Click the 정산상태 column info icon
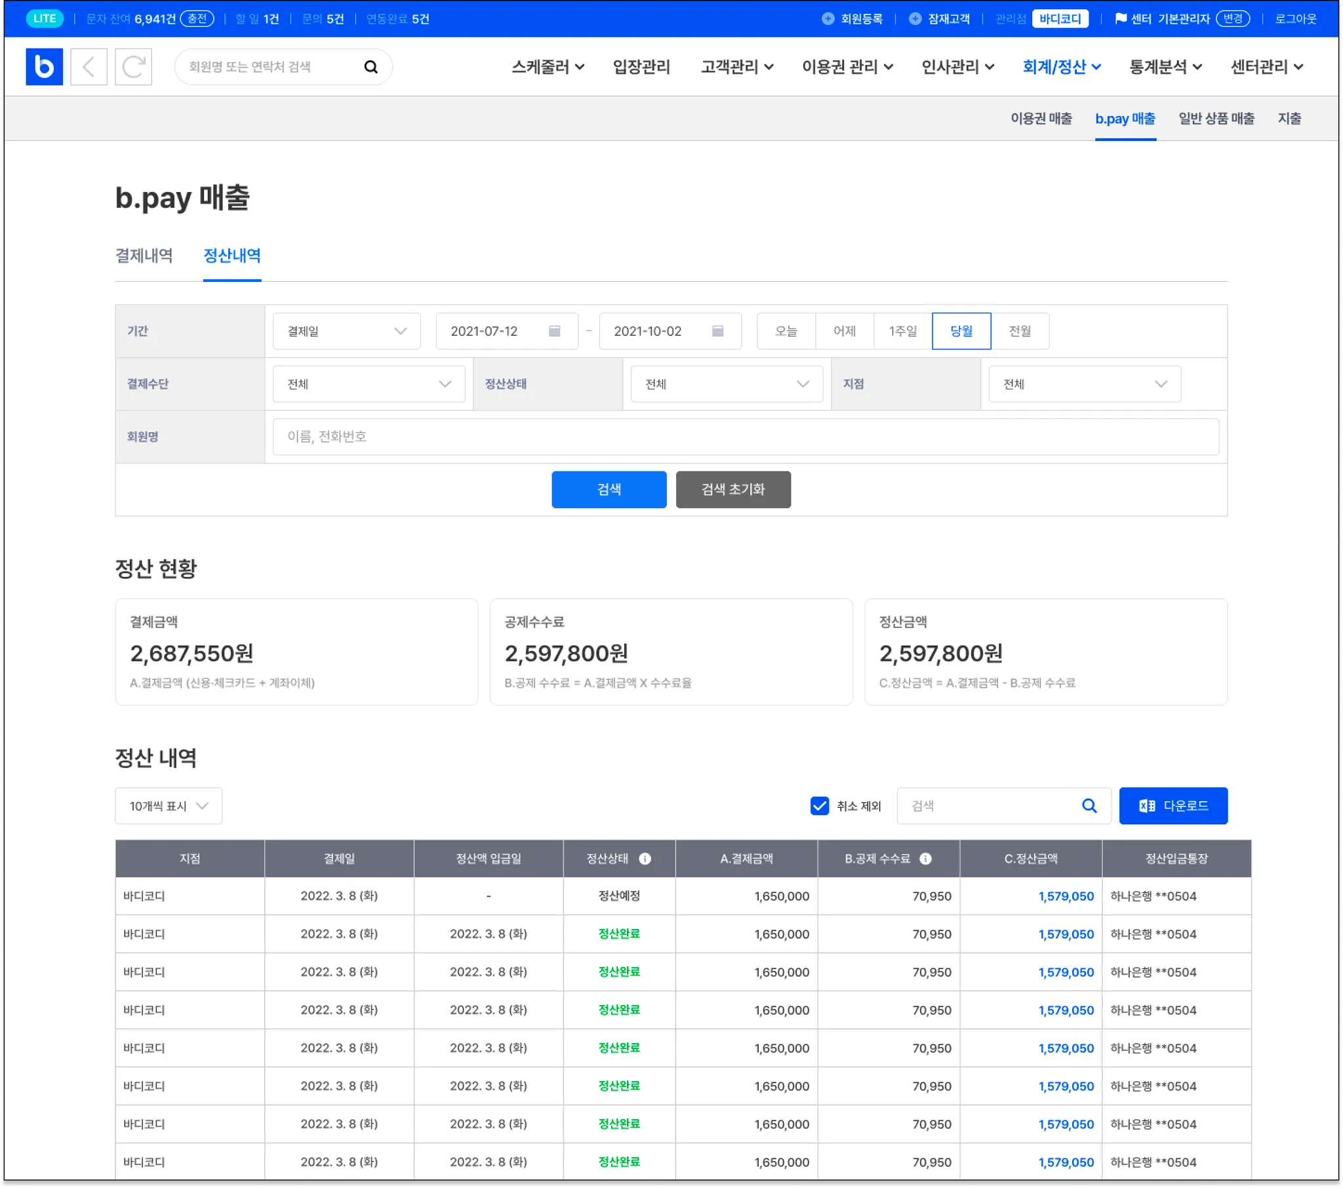 pyautogui.click(x=645, y=859)
